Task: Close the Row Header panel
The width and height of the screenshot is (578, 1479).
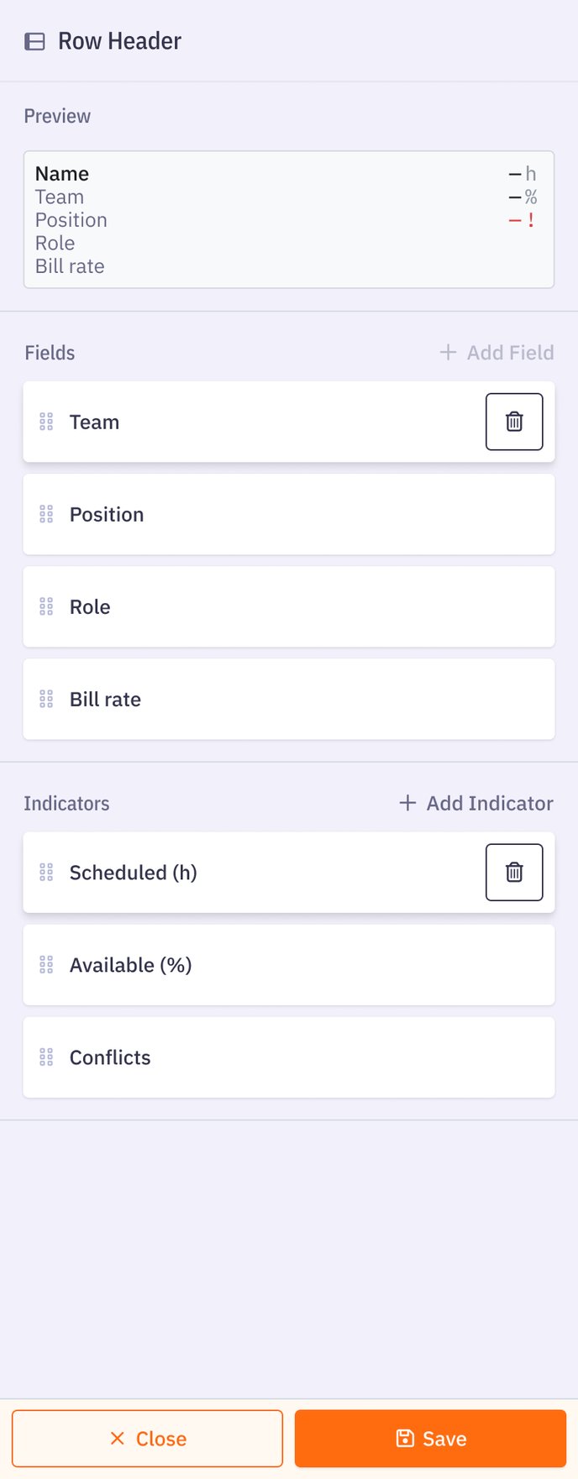Action: tap(147, 1438)
